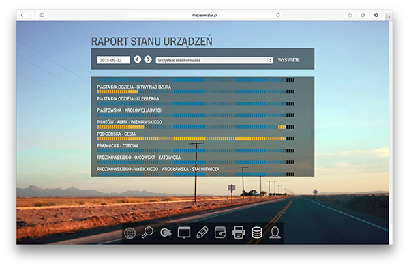Select row PILOTÓW - ALMA - WIENIAWSKIEGO
Screen dimensions: 409x268
click(130, 122)
